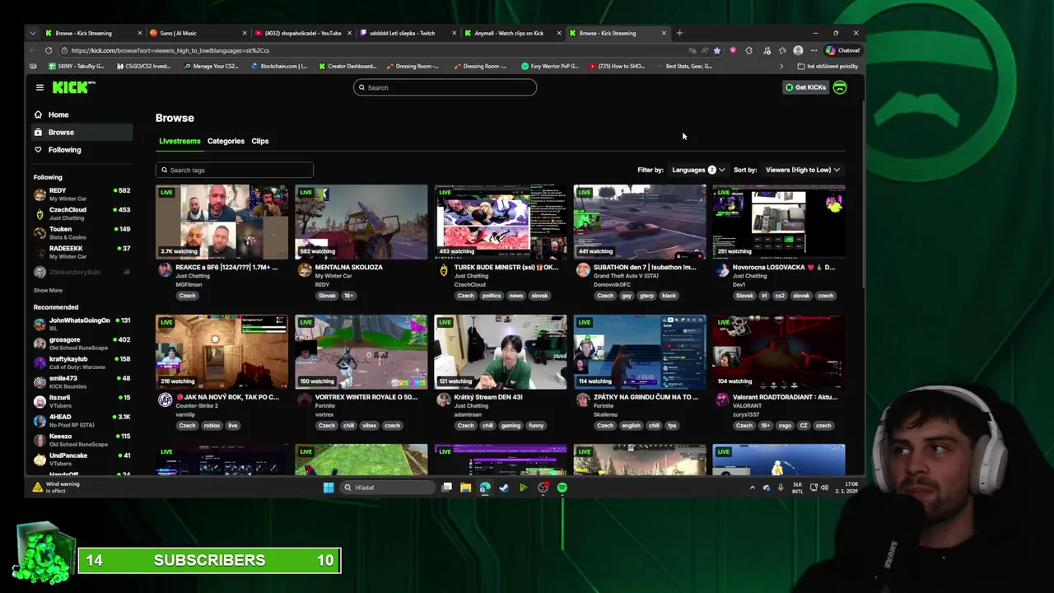Viewport: 1054px width, 593px height.
Task: Open REAKCE a BF6 stream thumbnail
Action: [x=222, y=222]
